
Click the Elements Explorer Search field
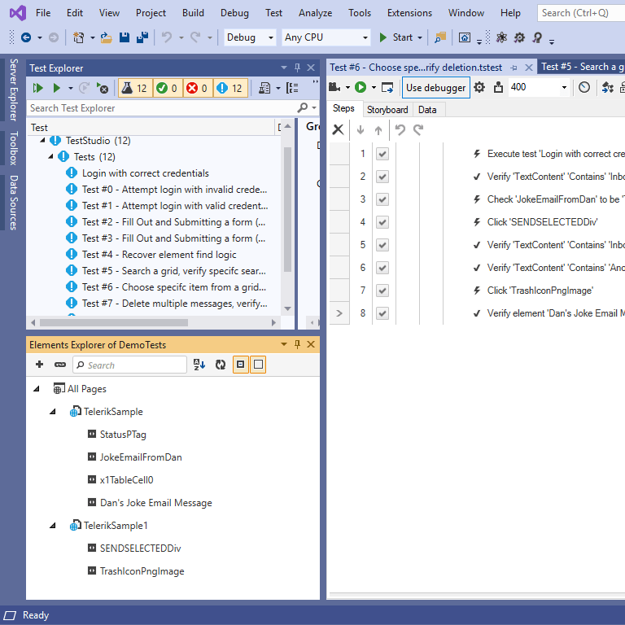point(130,365)
